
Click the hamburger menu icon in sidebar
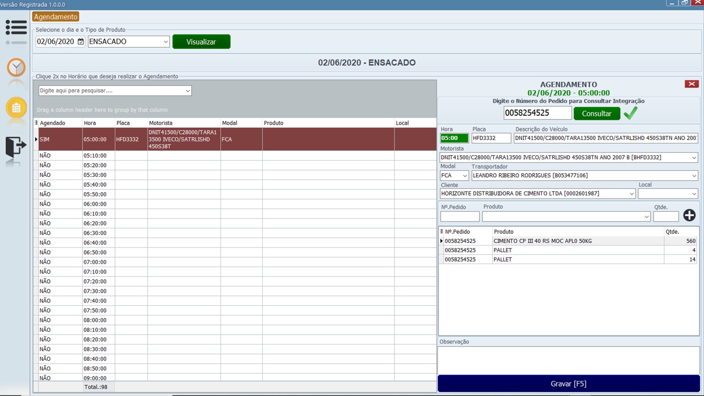pyautogui.click(x=16, y=28)
